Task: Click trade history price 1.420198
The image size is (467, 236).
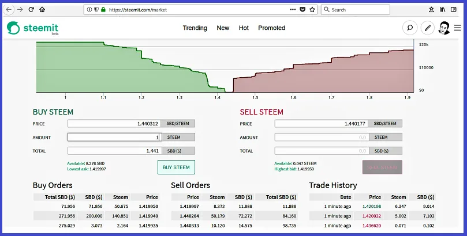Action: tap(372, 206)
